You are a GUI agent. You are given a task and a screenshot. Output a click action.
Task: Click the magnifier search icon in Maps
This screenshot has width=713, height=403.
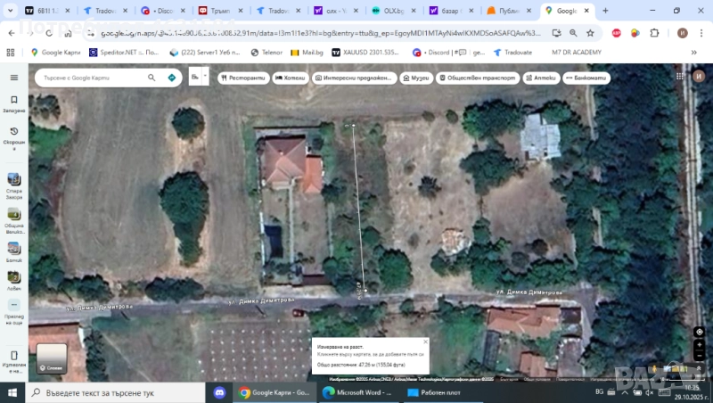click(152, 78)
